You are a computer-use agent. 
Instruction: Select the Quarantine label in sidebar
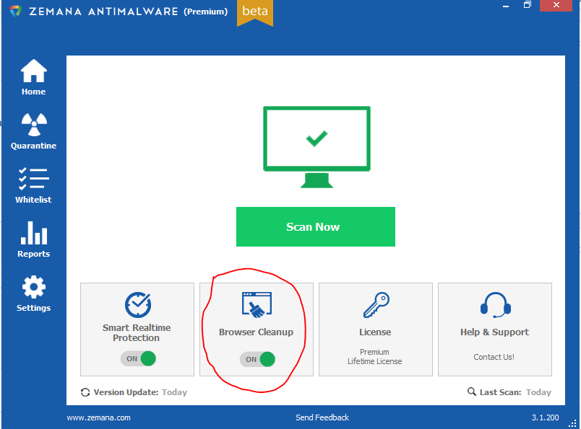(33, 146)
